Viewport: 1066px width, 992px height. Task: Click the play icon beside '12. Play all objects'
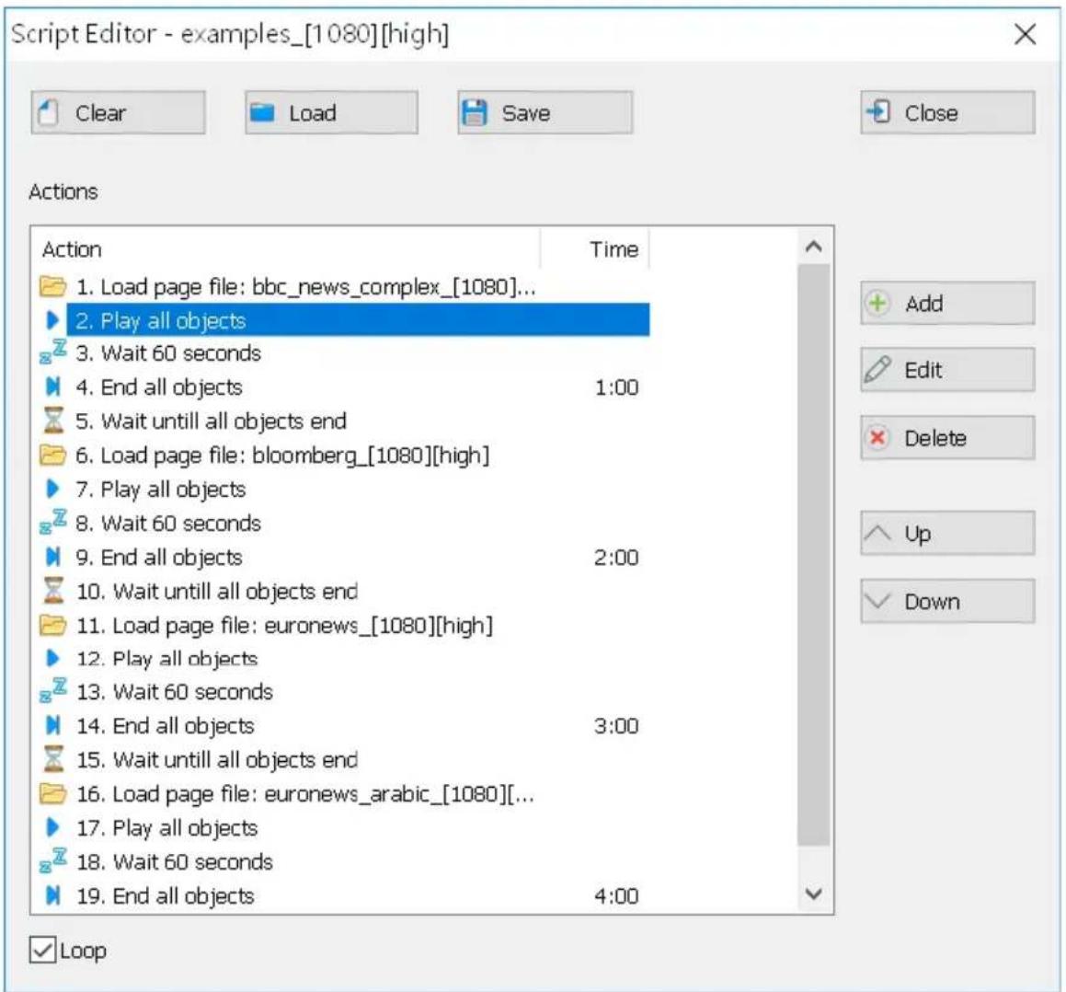click(52, 658)
